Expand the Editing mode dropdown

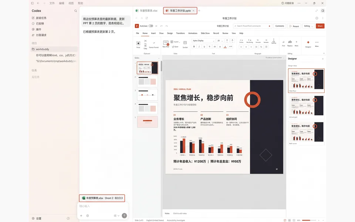(x=308, y=26)
